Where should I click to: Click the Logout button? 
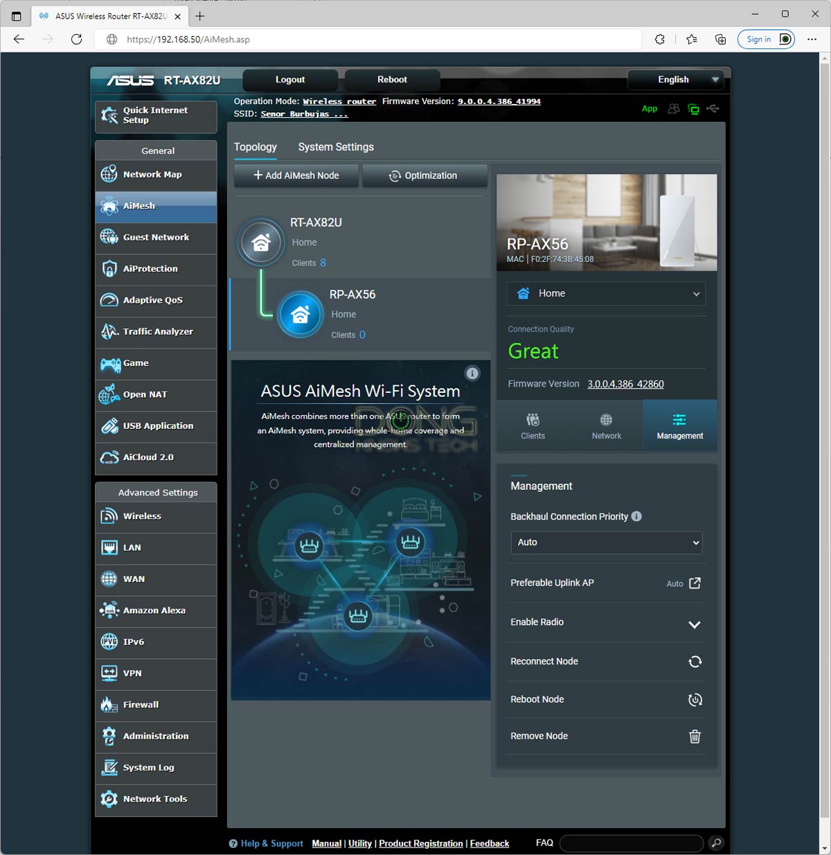pyautogui.click(x=290, y=80)
